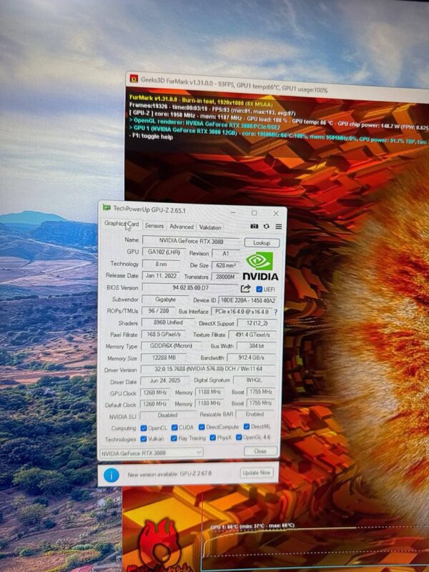Maximize the GPU-Z window
This screenshot has width=429, height=572.
click(x=255, y=212)
